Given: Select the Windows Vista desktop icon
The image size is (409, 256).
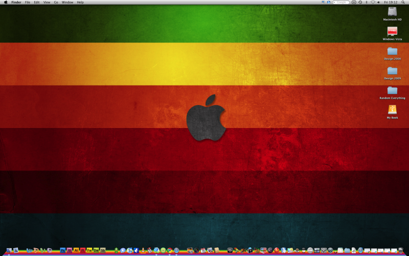Looking at the screenshot, I should (x=392, y=32).
